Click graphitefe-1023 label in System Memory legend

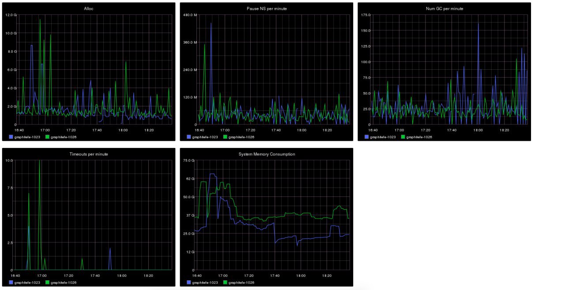click(x=206, y=282)
